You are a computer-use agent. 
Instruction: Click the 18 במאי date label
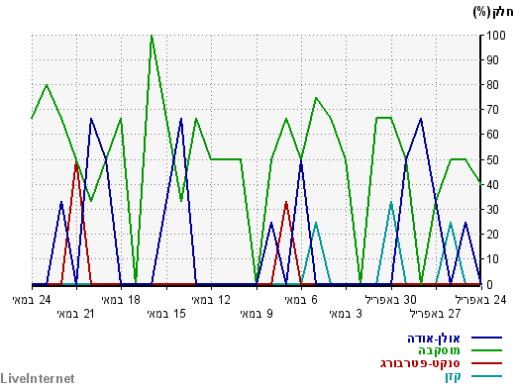(121, 300)
